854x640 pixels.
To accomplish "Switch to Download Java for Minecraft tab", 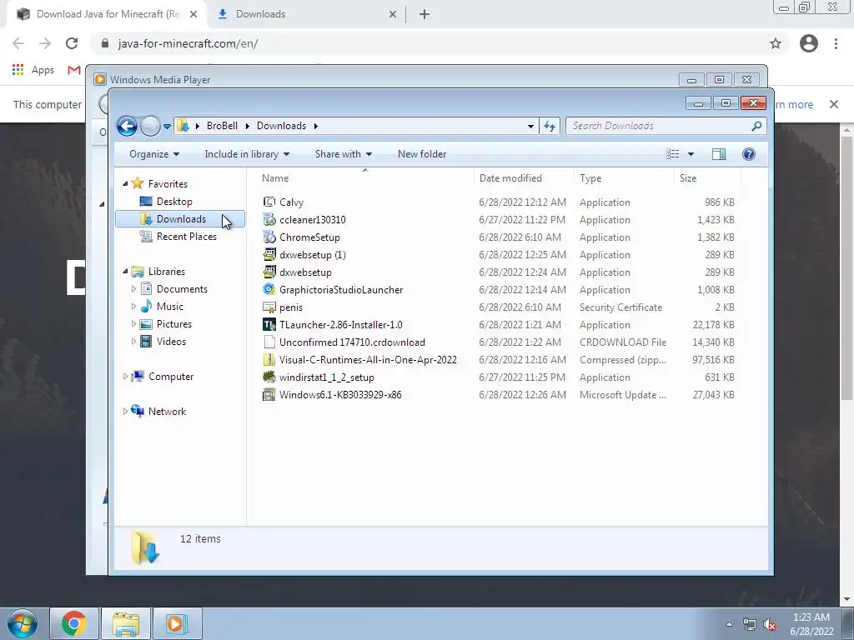I will 107,14.
